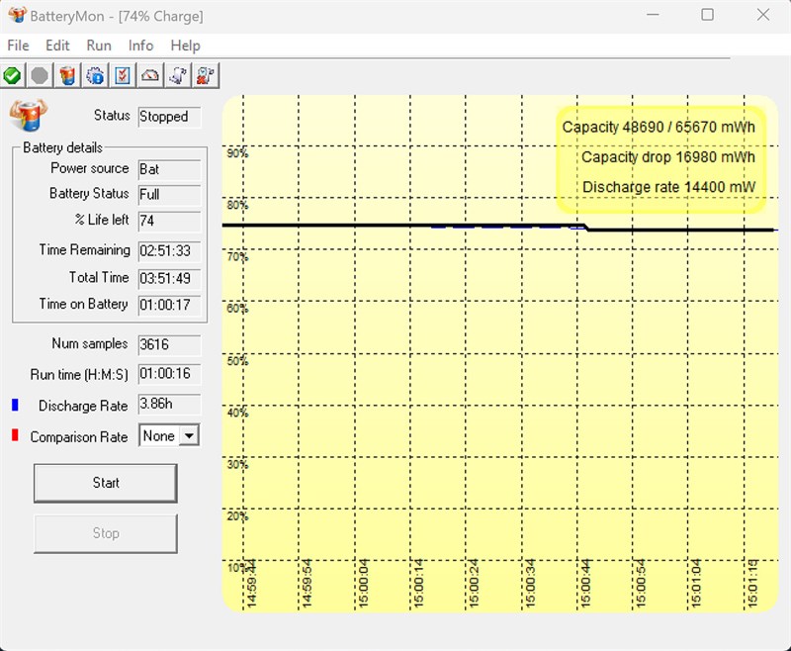This screenshot has height=651, width=791.
Task: Click the checklist toolbar icon
Action: [123, 75]
